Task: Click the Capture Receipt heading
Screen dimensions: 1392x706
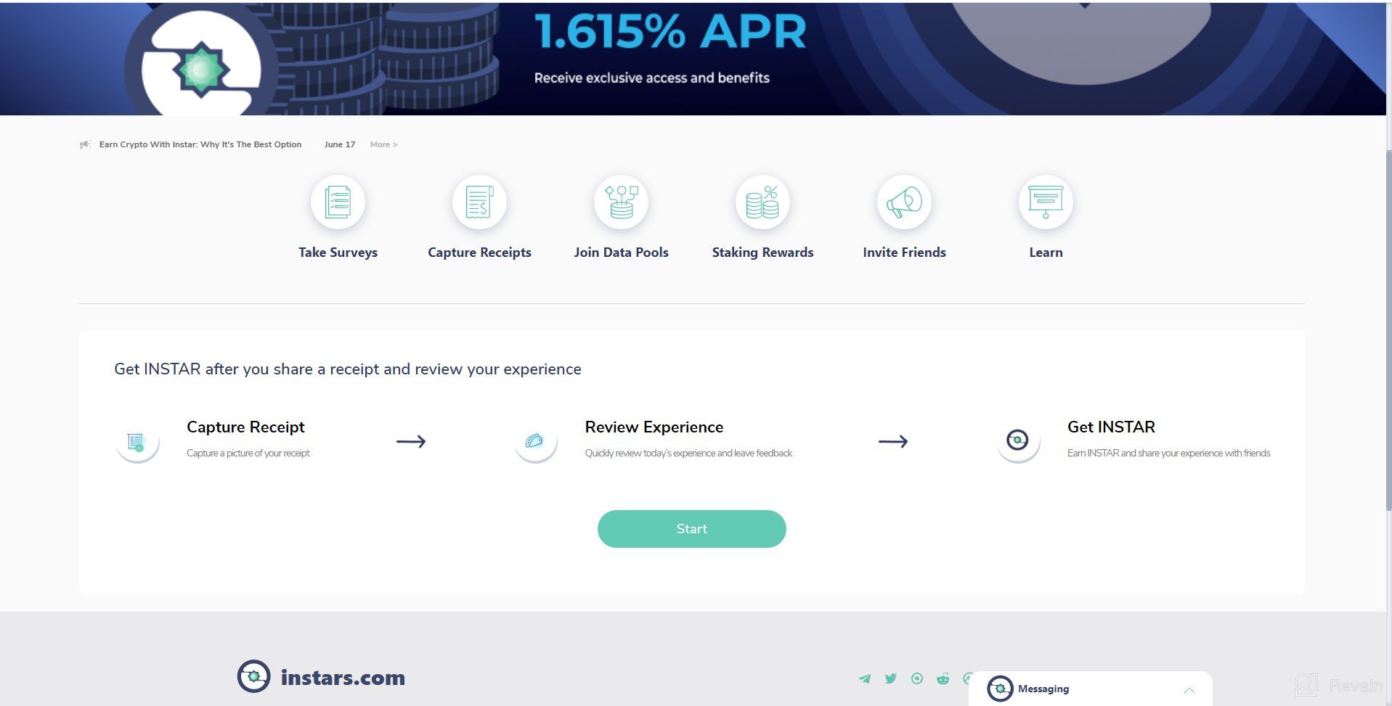Action: [245, 427]
